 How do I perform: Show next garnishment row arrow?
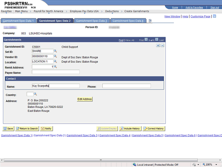coord(157,39)
